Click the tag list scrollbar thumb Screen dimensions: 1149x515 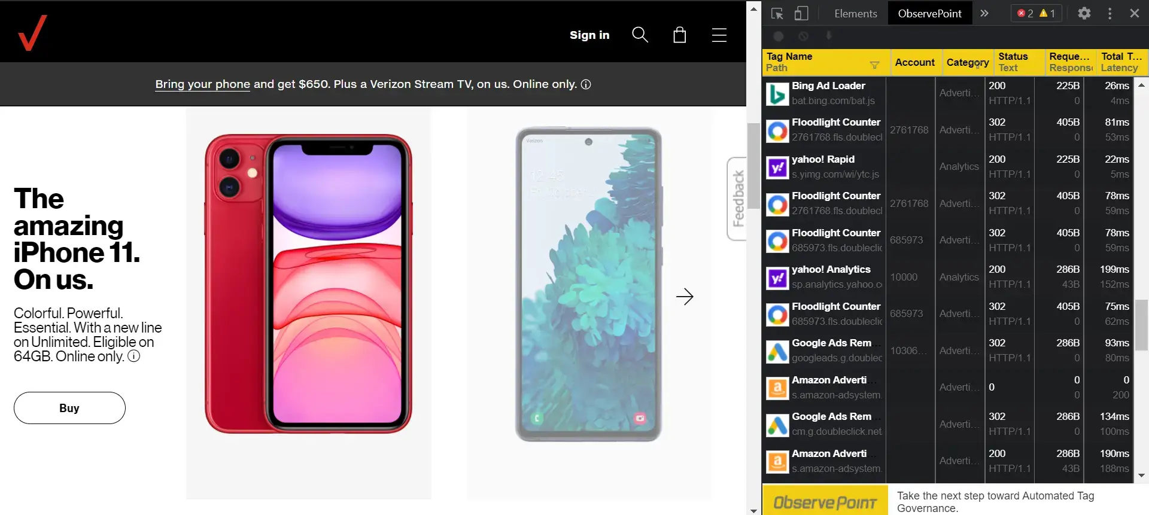coord(1141,324)
